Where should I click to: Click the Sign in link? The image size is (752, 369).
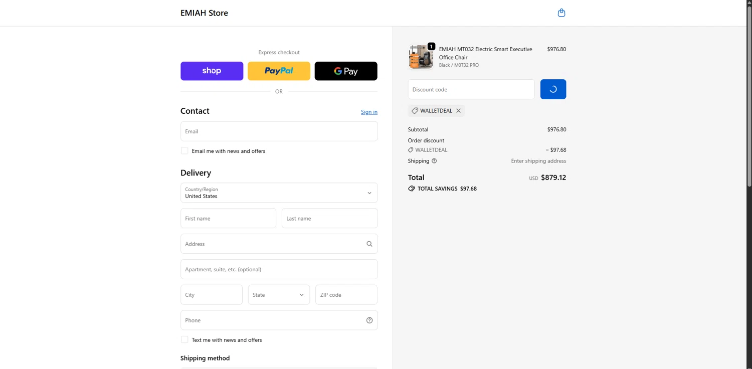pyautogui.click(x=369, y=112)
